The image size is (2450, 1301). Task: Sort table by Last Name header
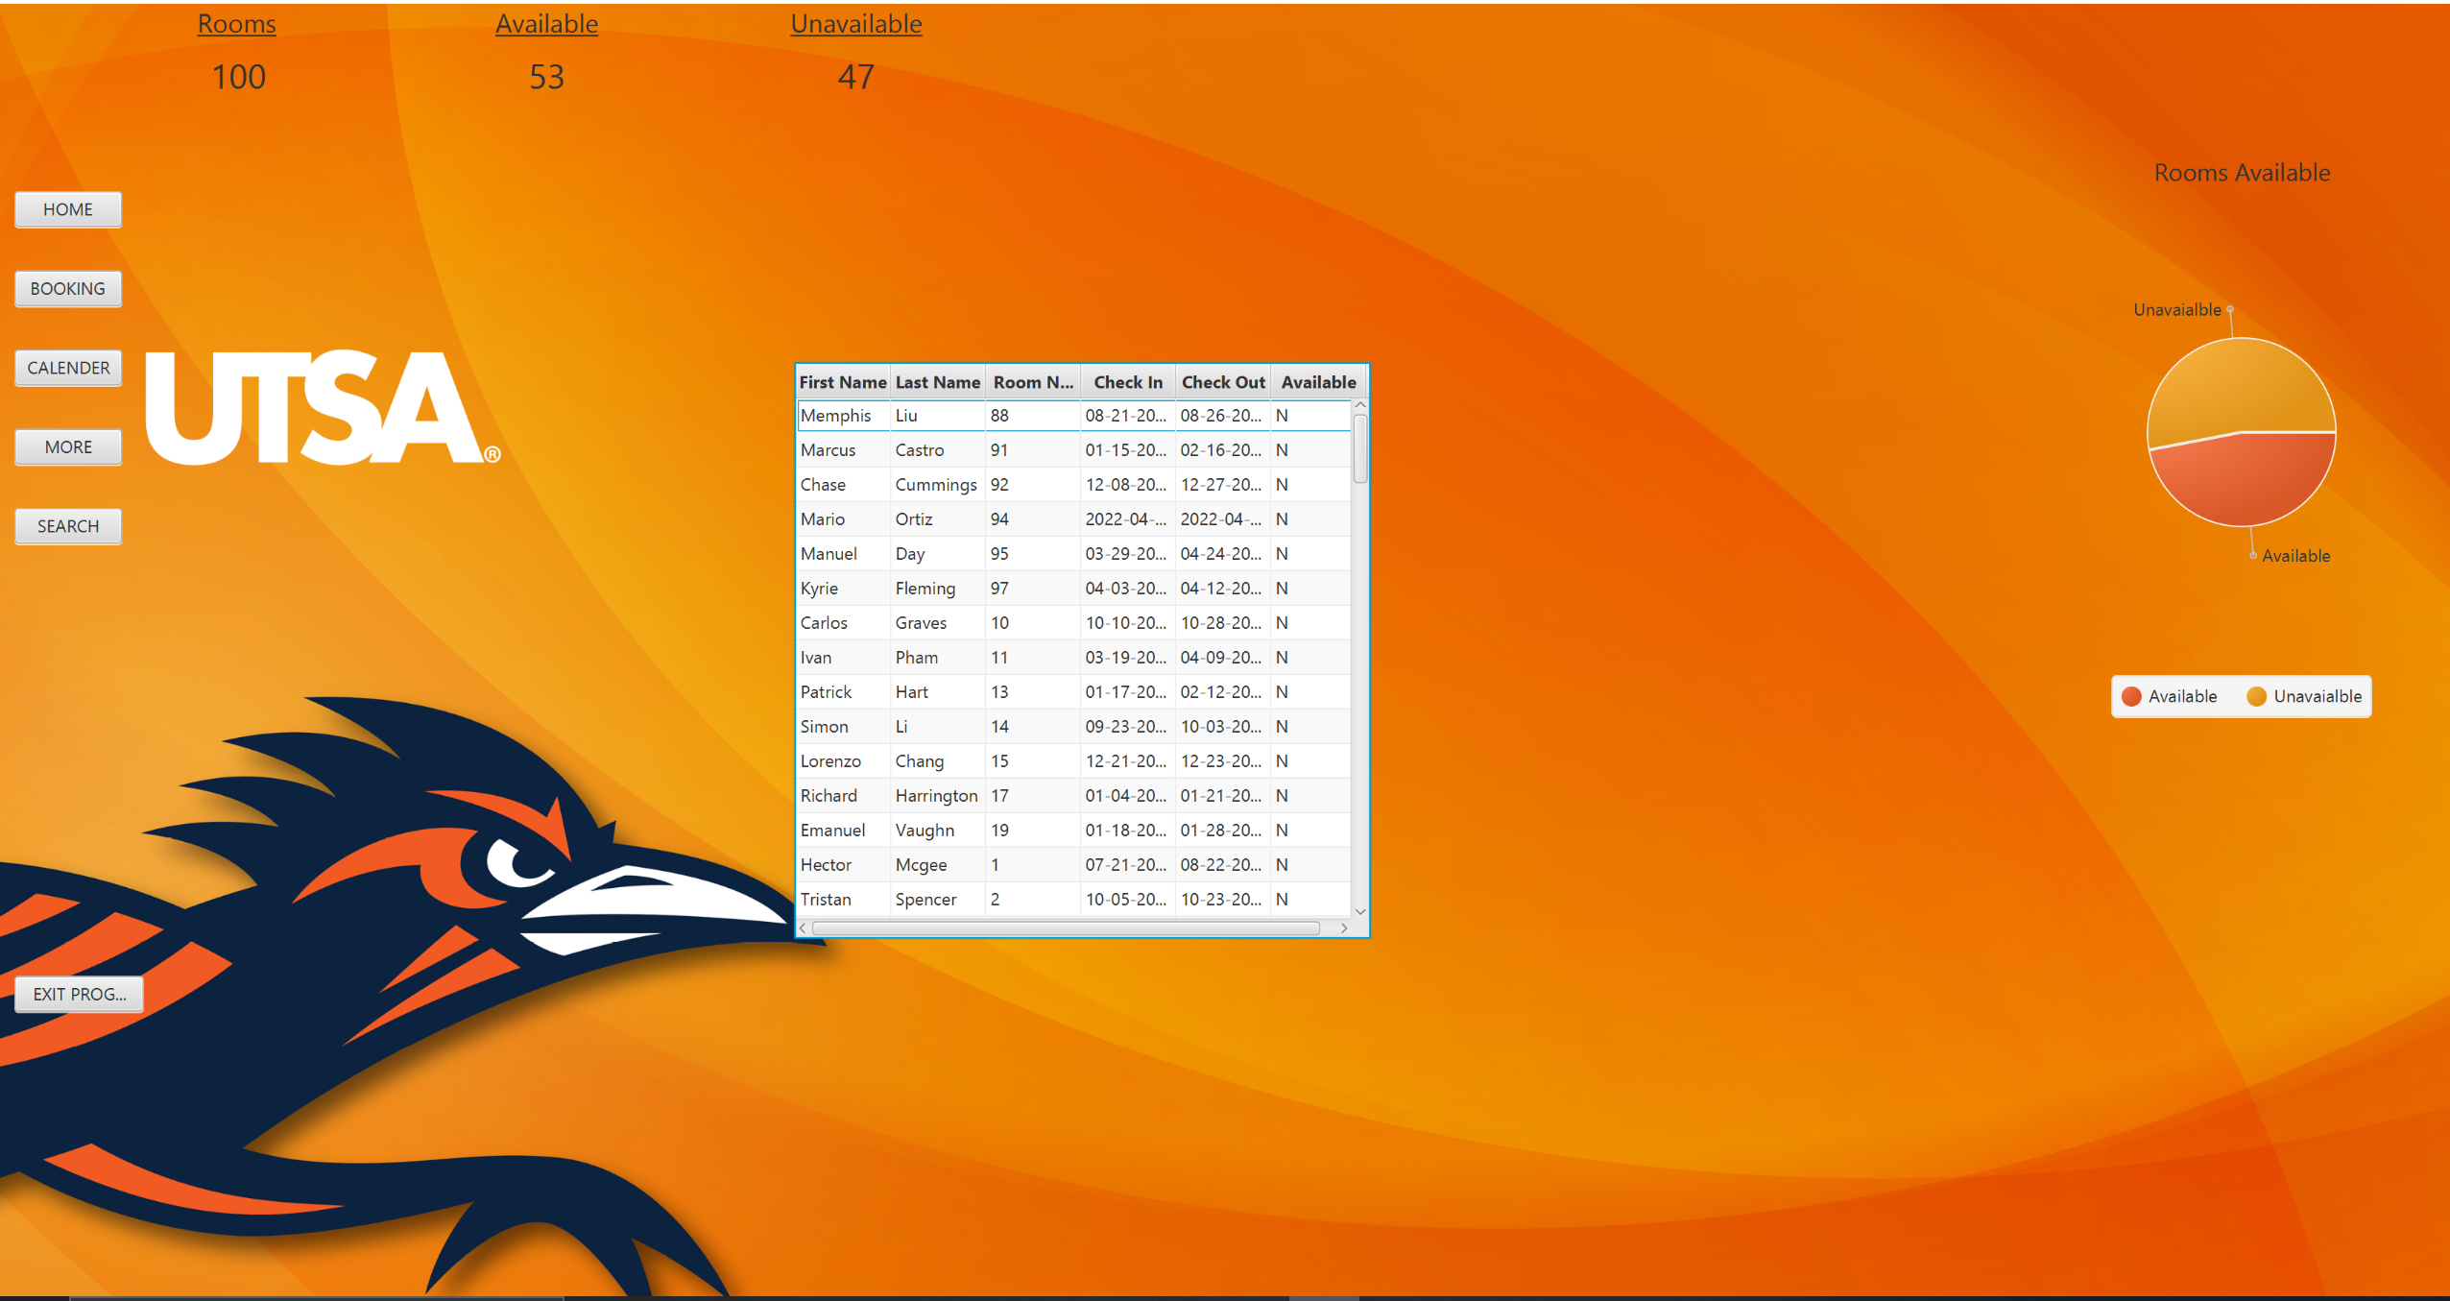click(x=937, y=382)
